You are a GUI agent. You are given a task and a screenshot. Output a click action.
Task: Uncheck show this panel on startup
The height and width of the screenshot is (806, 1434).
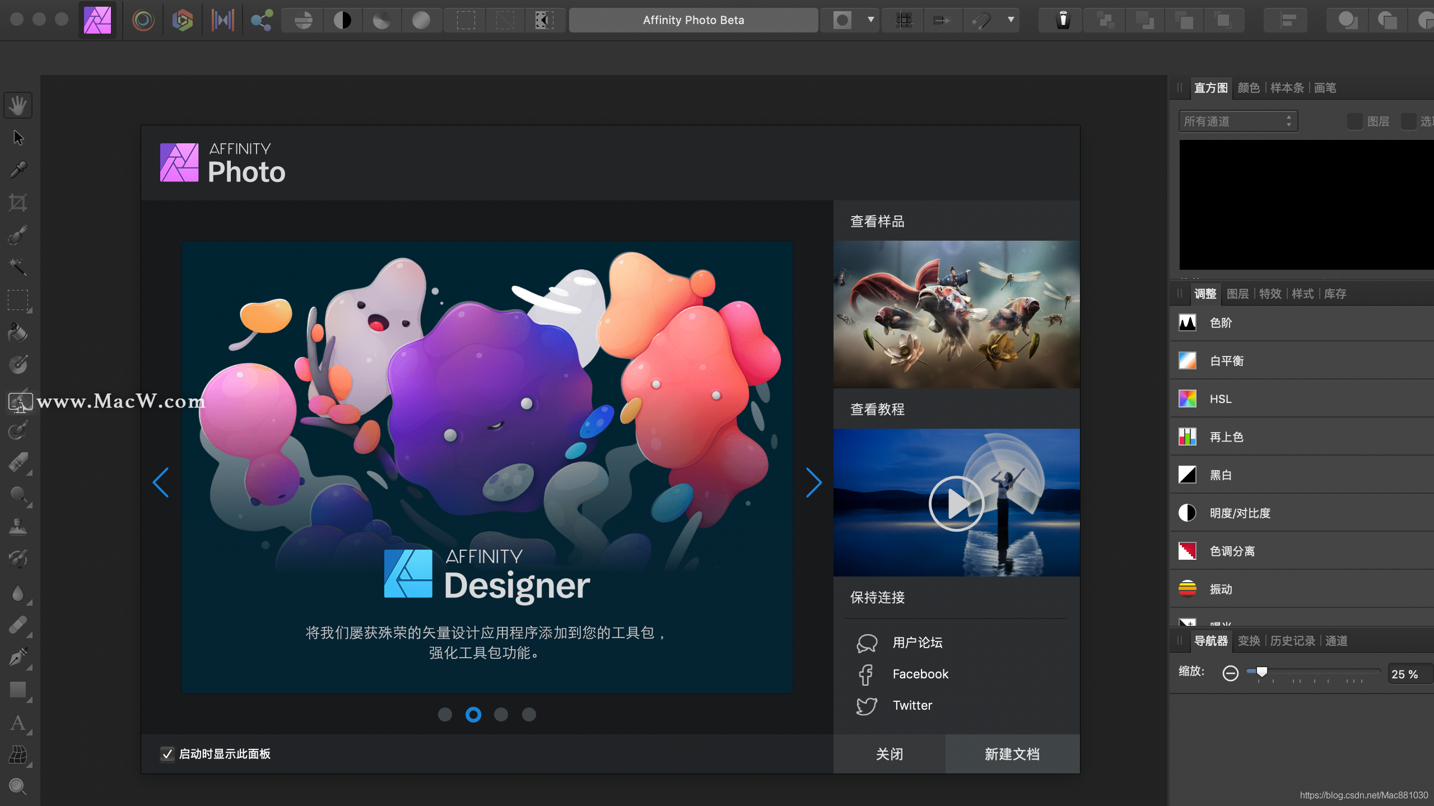tap(167, 754)
